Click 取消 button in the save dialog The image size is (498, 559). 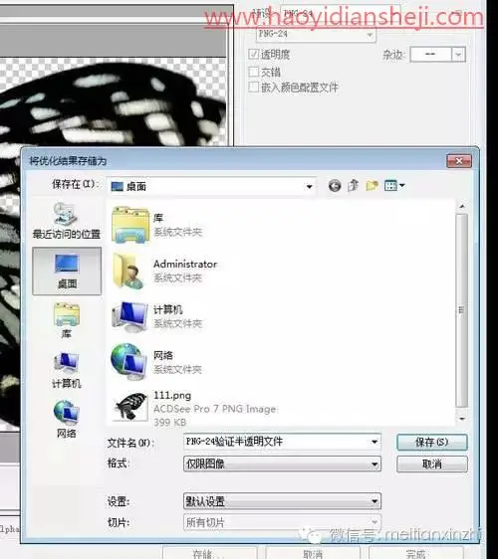(432, 464)
